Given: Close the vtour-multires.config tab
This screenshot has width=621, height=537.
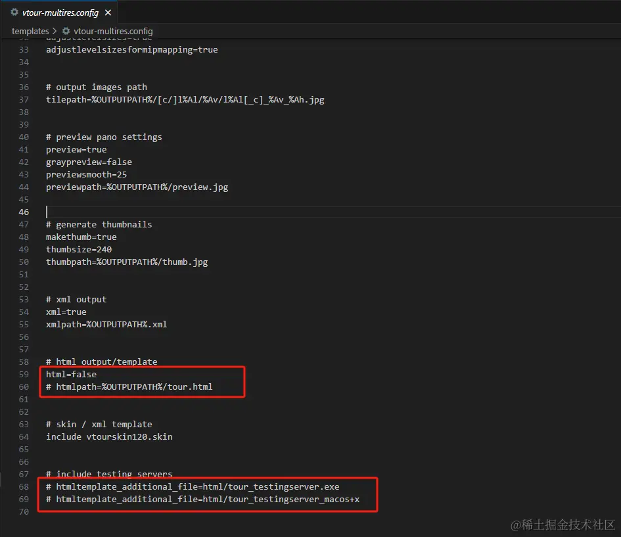Looking at the screenshot, I should click(x=108, y=12).
